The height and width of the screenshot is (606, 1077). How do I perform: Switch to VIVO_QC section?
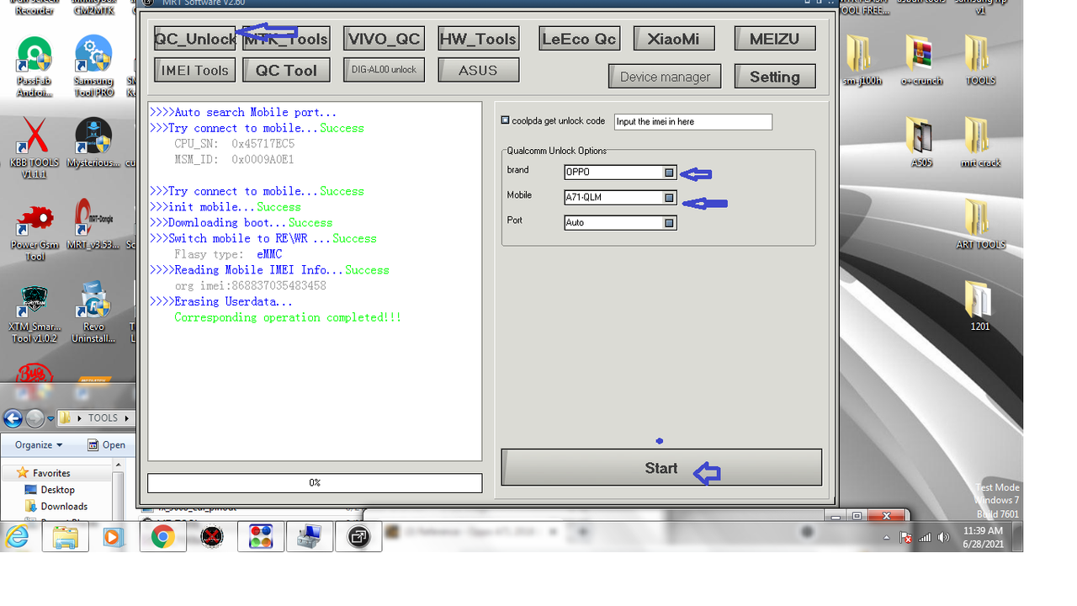click(385, 39)
